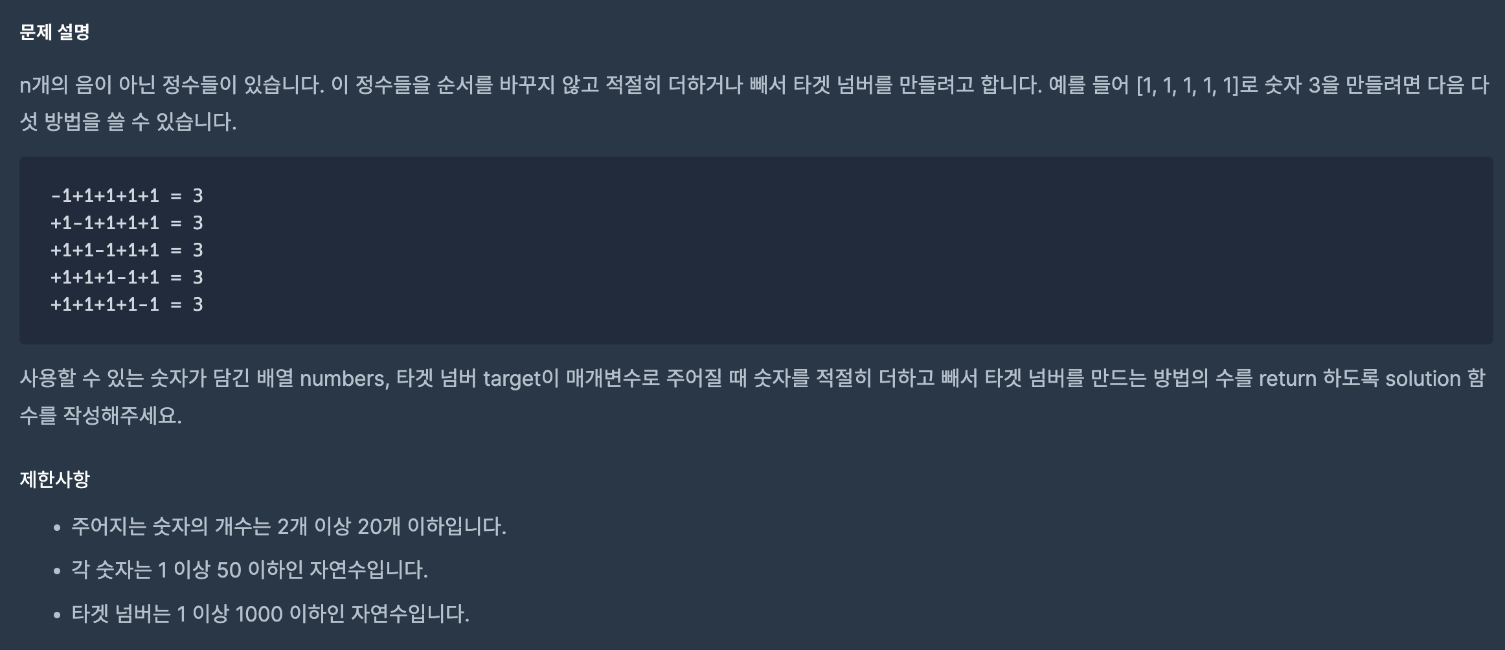Image resolution: width=1505 pixels, height=650 pixels.
Task: Click the number '1000' in the constraints
Action: click(x=258, y=614)
